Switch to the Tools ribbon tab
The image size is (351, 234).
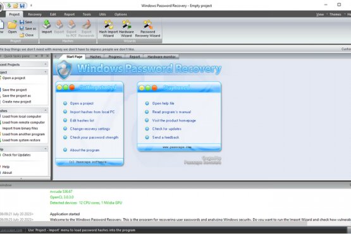click(x=87, y=15)
